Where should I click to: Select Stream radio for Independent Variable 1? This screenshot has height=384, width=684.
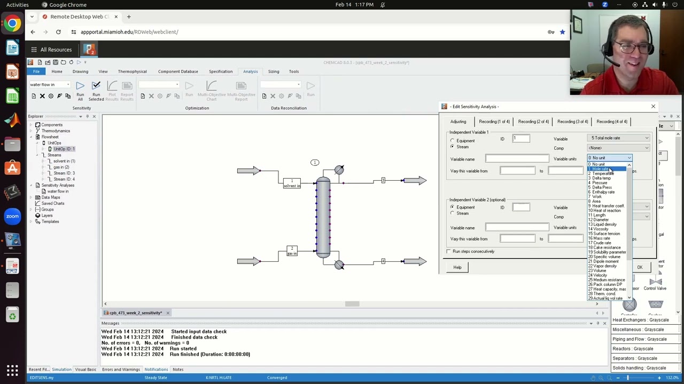tap(453, 147)
